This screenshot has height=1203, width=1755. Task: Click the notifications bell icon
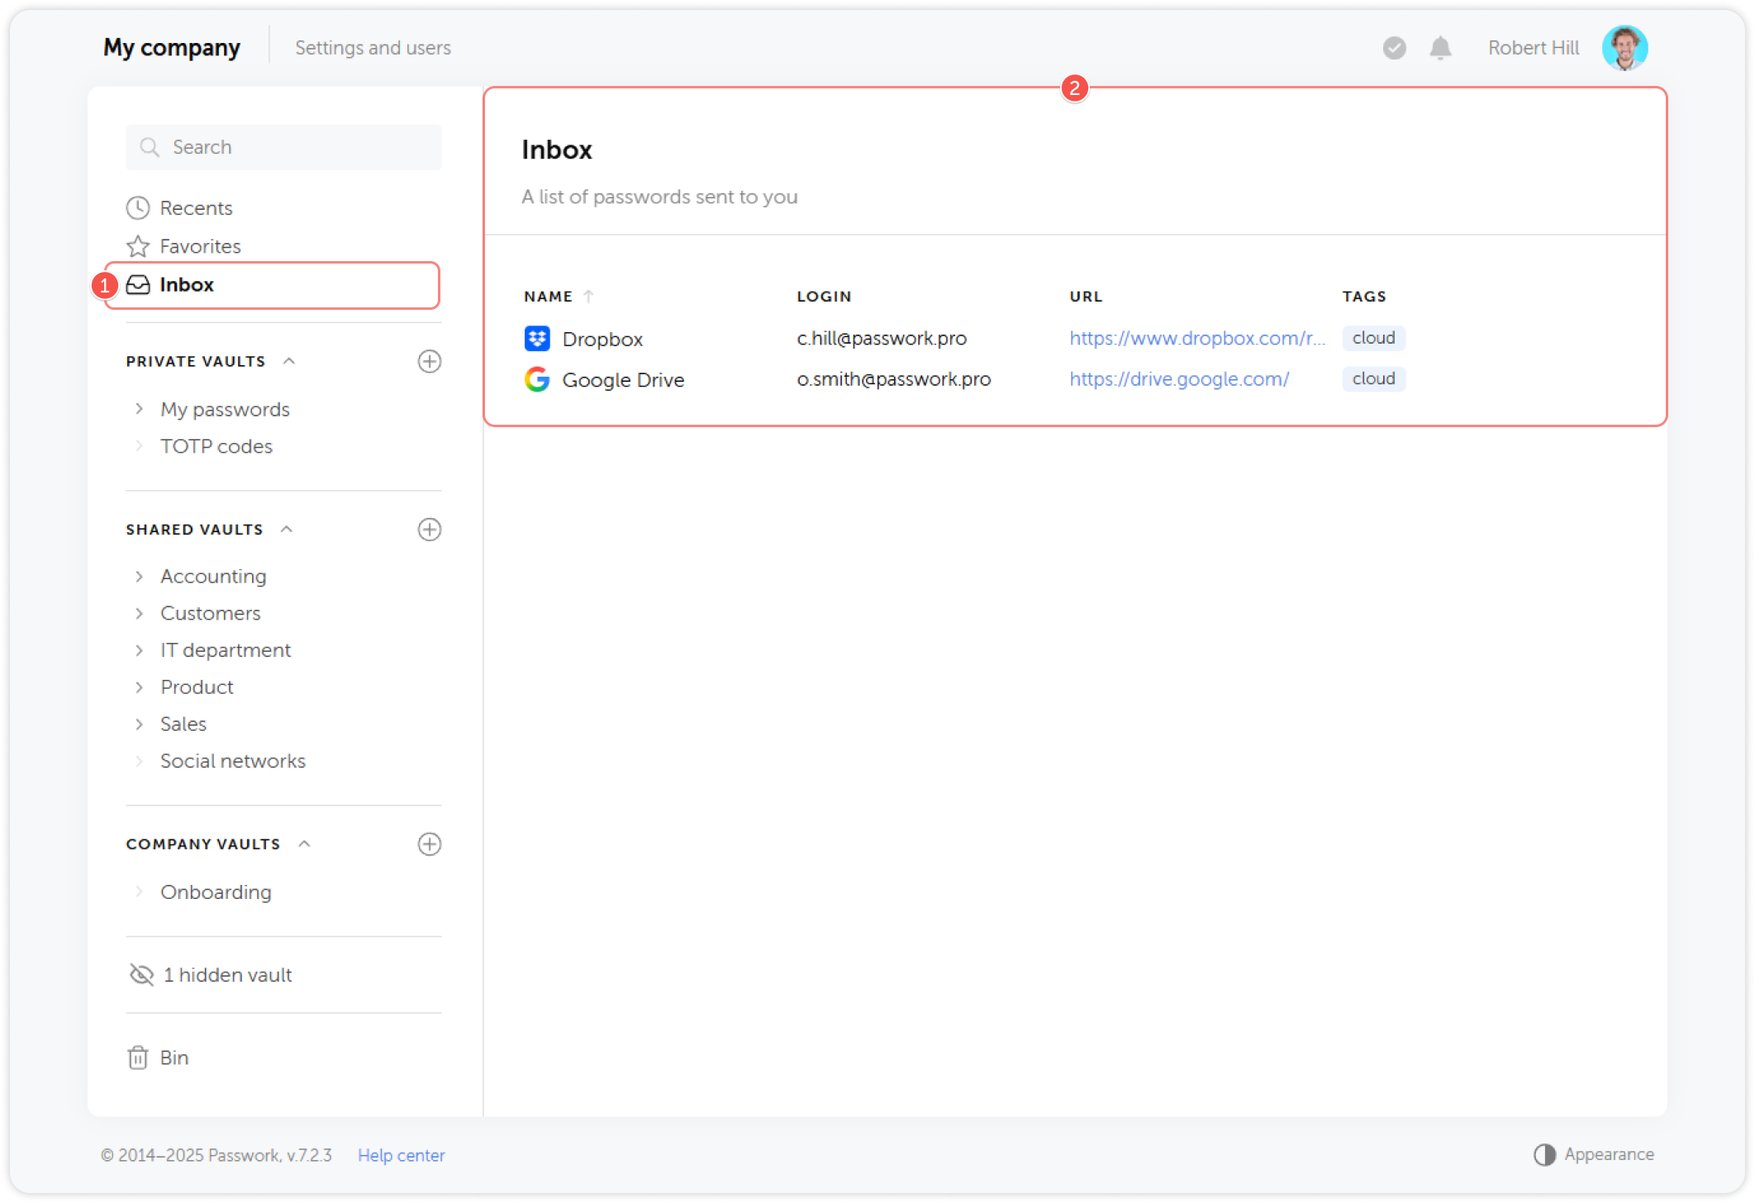coord(1440,48)
